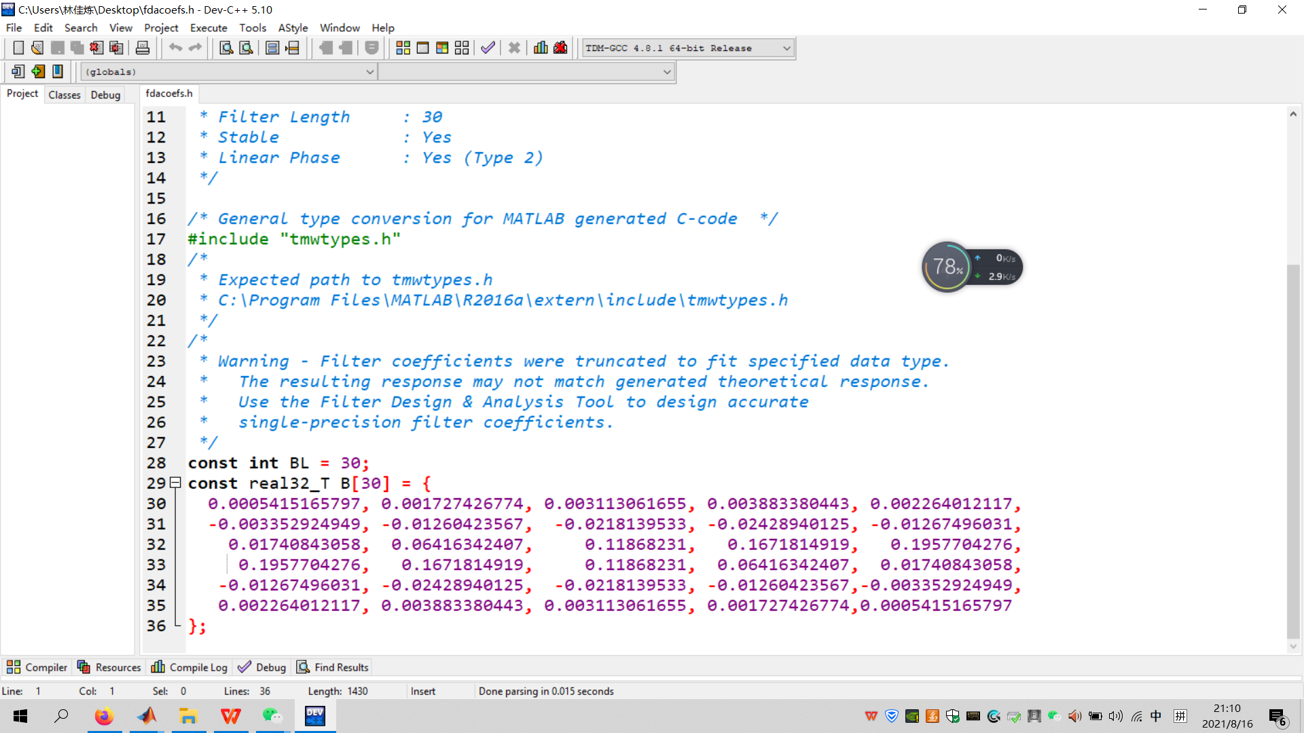Open the Execute menu
This screenshot has width=1304, height=733.
coord(209,28)
